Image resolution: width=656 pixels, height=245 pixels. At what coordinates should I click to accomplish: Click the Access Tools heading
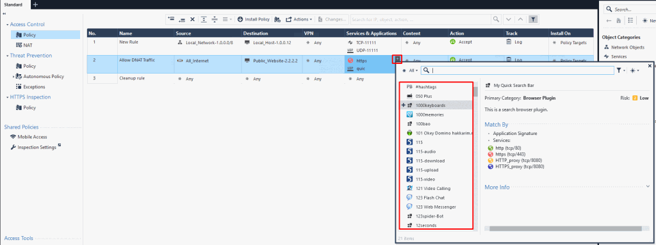coord(19,239)
